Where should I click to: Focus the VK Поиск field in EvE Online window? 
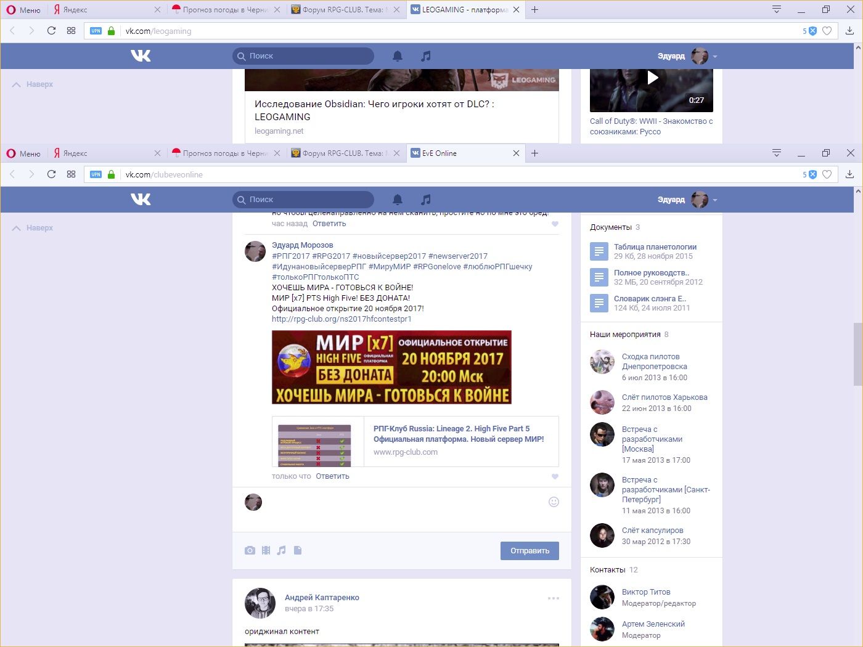[x=303, y=200]
